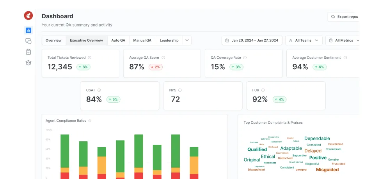Click the clipboard icon in All Metrics
This screenshot has width=380, height=179.
(331, 40)
